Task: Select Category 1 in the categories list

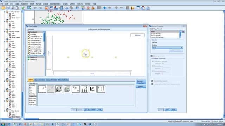Action: [x=36, y=57]
